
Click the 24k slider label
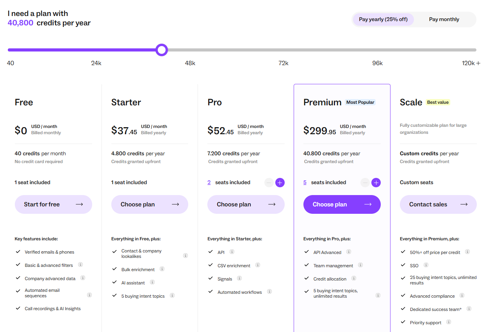pos(96,63)
